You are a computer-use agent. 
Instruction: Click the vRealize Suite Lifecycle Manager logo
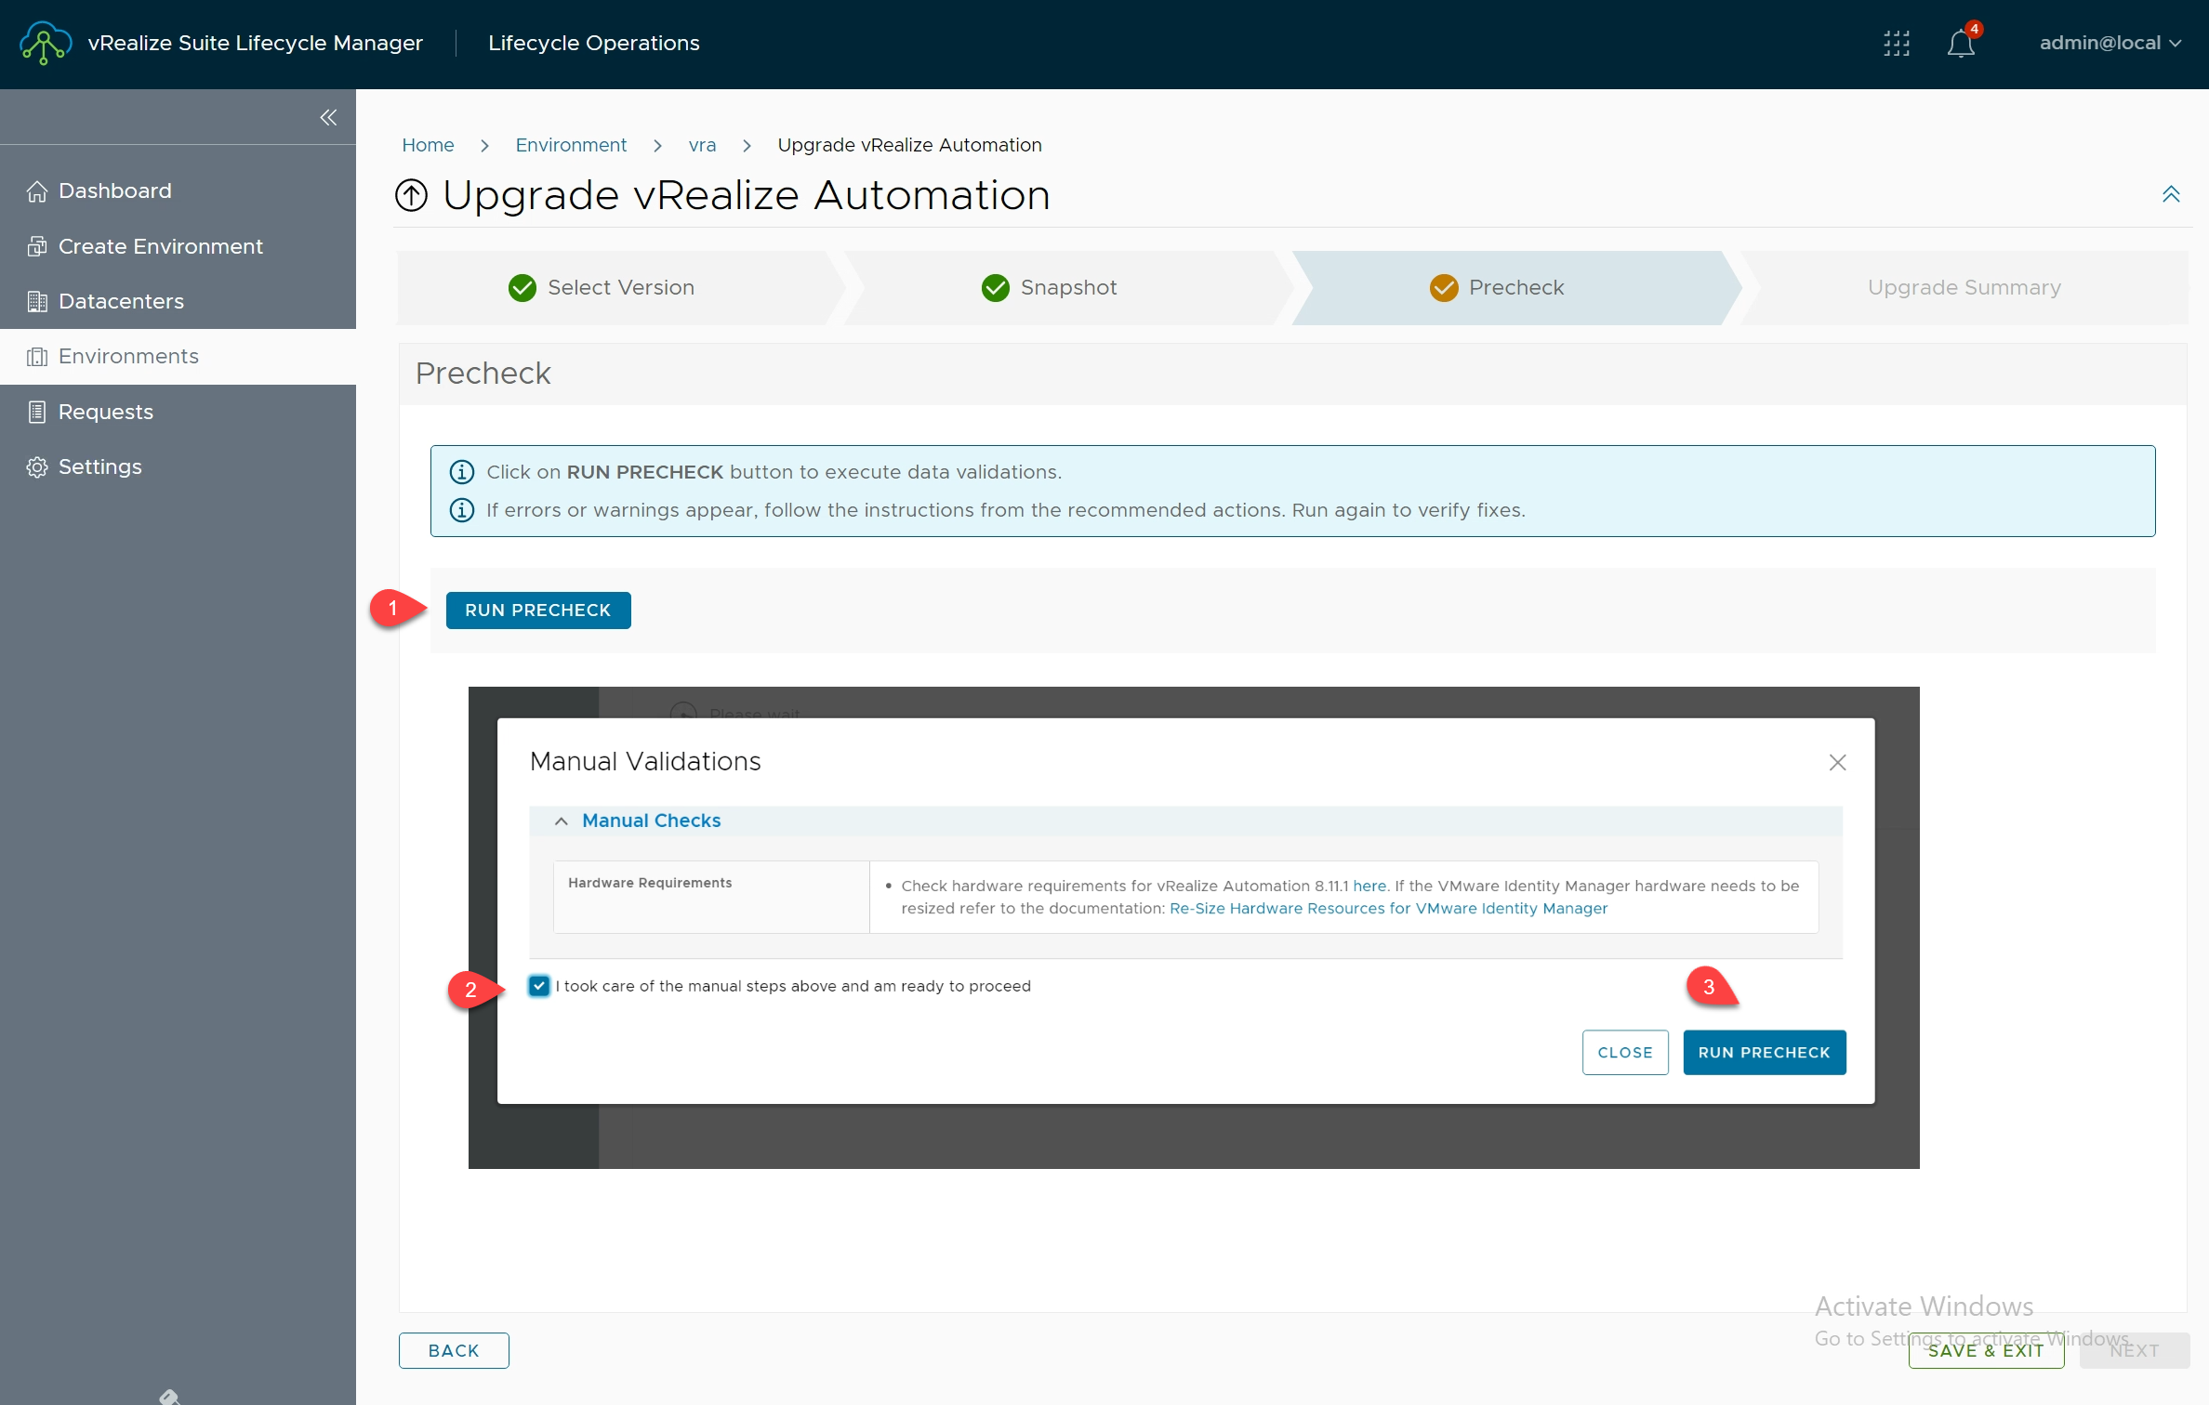[45, 43]
